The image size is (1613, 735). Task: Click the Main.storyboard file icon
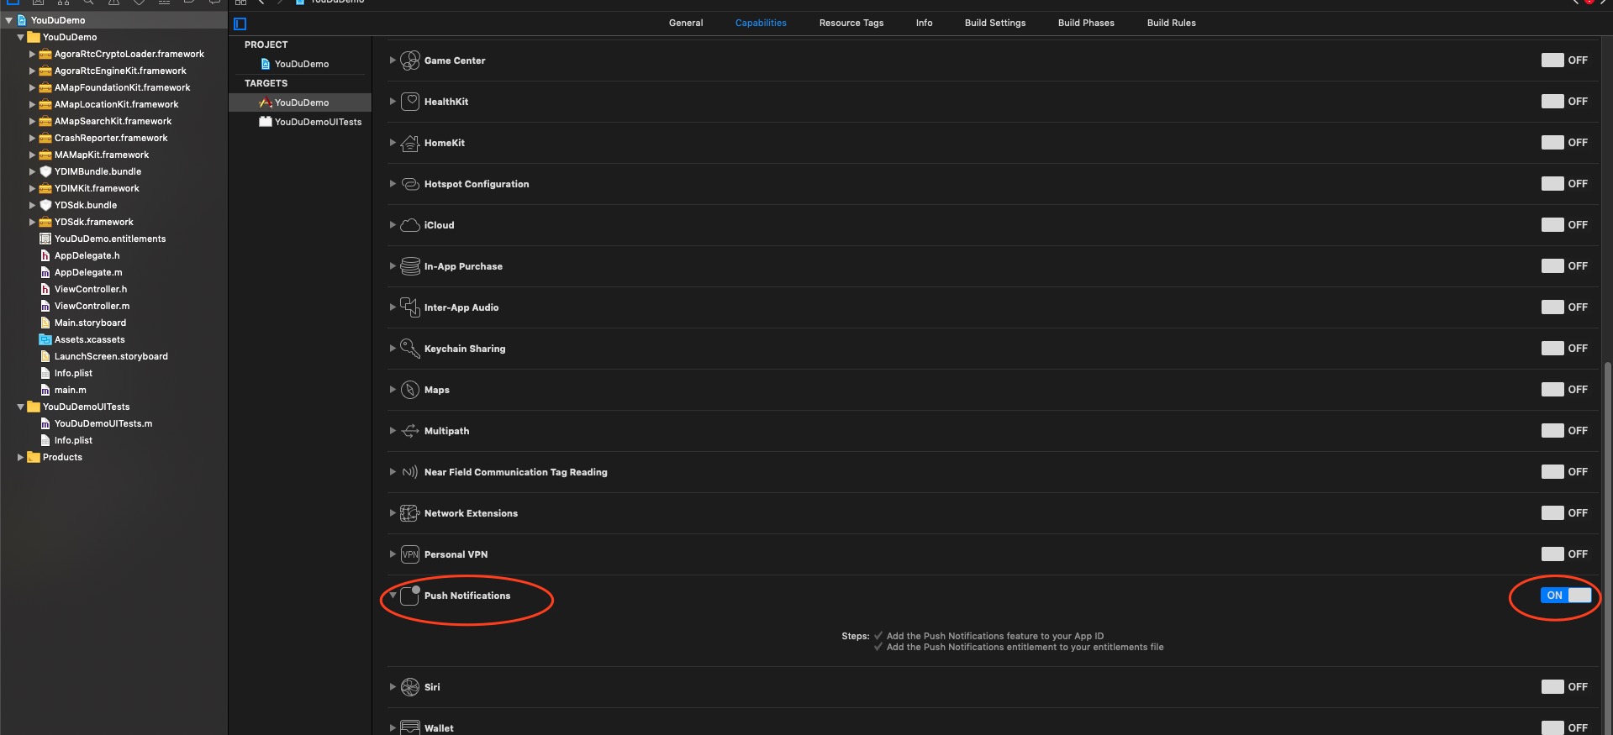click(x=45, y=323)
